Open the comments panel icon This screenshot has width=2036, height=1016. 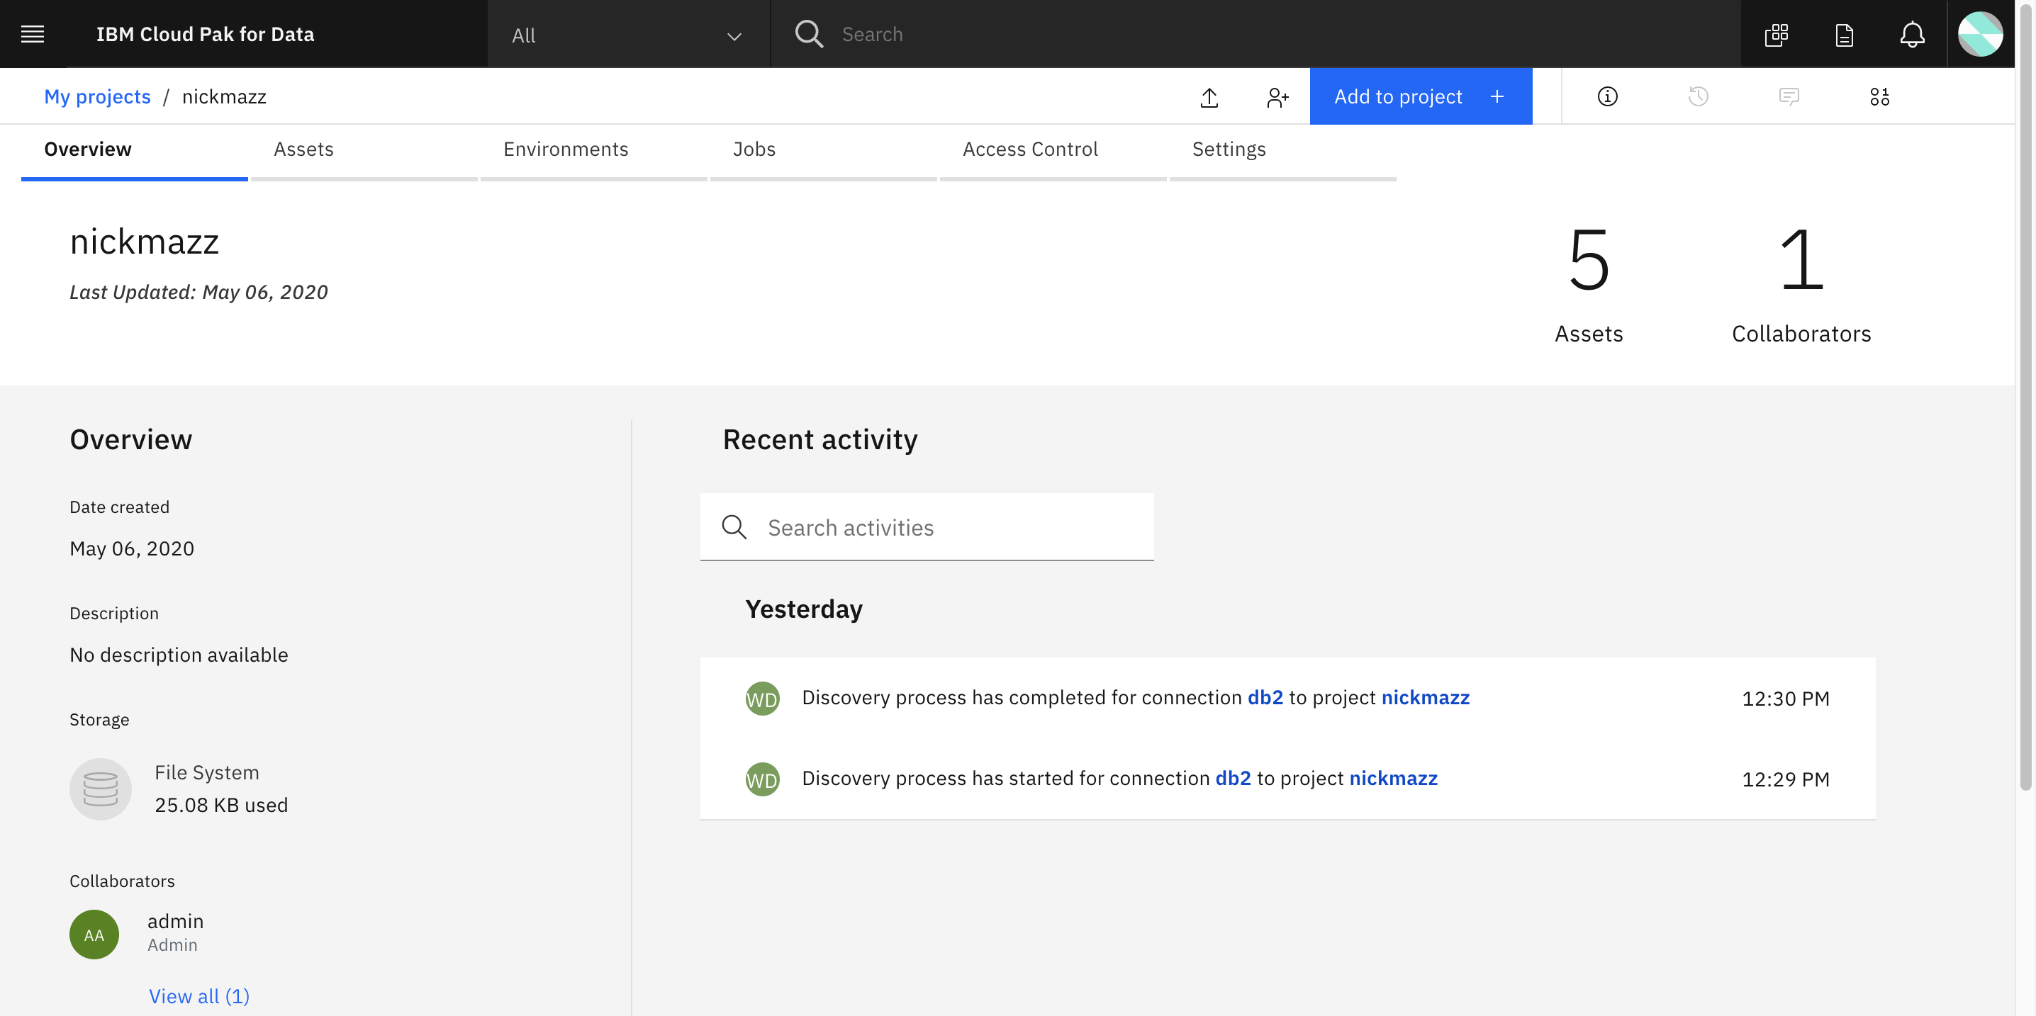coord(1789,96)
